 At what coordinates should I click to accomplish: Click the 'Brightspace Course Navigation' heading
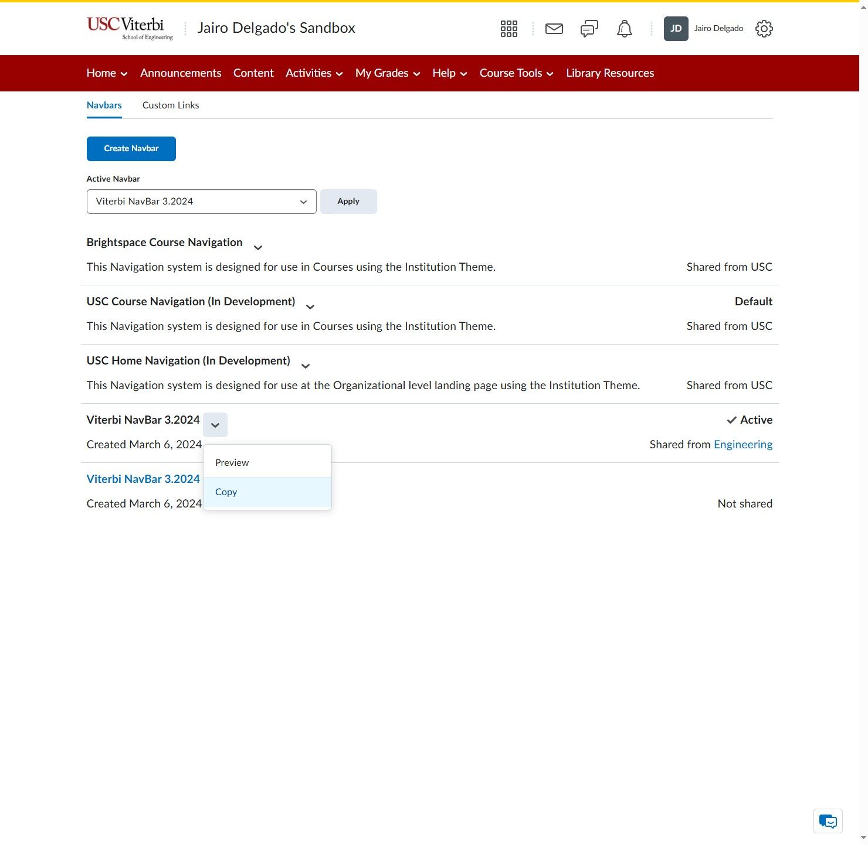pyautogui.click(x=165, y=243)
